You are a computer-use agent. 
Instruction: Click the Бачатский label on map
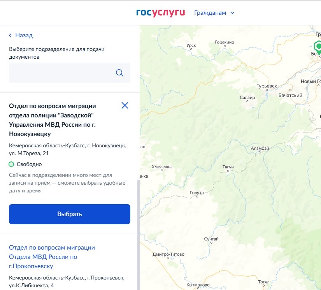290,95
